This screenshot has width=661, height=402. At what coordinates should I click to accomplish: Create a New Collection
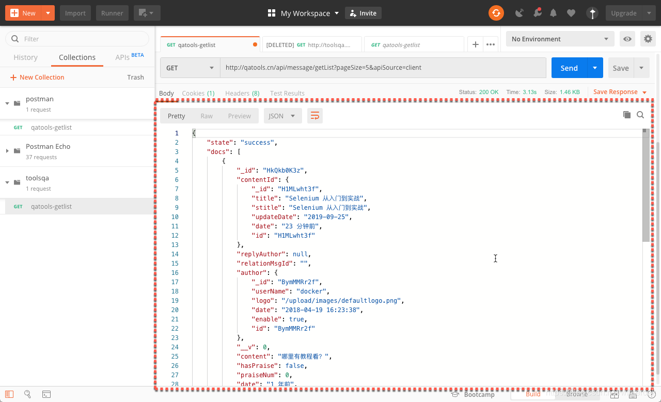(x=37, y=77)
